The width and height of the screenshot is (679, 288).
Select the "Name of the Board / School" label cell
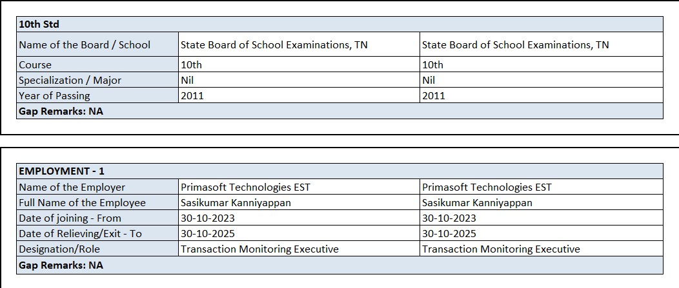[85, 44]
